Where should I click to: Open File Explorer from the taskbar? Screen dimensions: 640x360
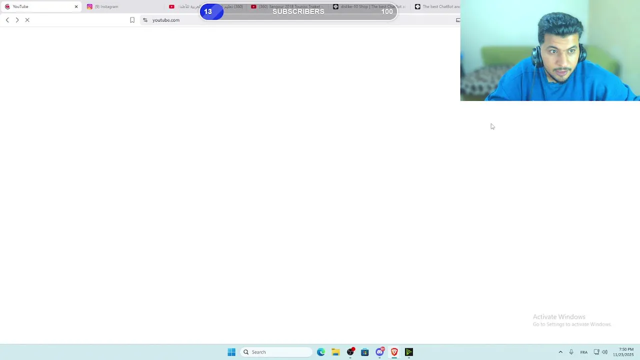335,352
